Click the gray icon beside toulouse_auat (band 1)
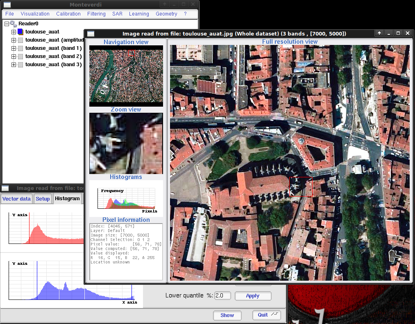This screenshot has height=324, width=415. tap(20, 48)
